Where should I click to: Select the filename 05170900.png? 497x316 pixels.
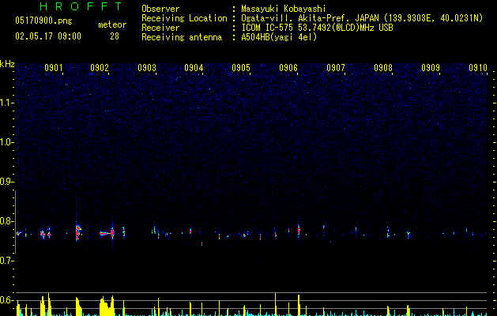point(43,21)
